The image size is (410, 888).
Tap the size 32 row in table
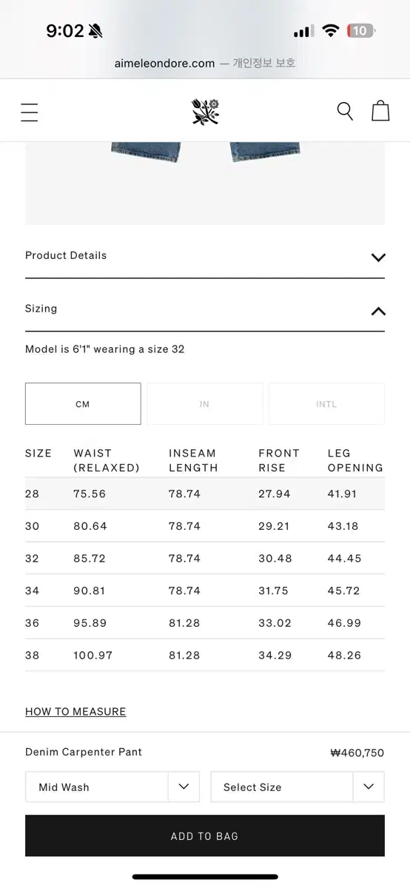(205, 559)
